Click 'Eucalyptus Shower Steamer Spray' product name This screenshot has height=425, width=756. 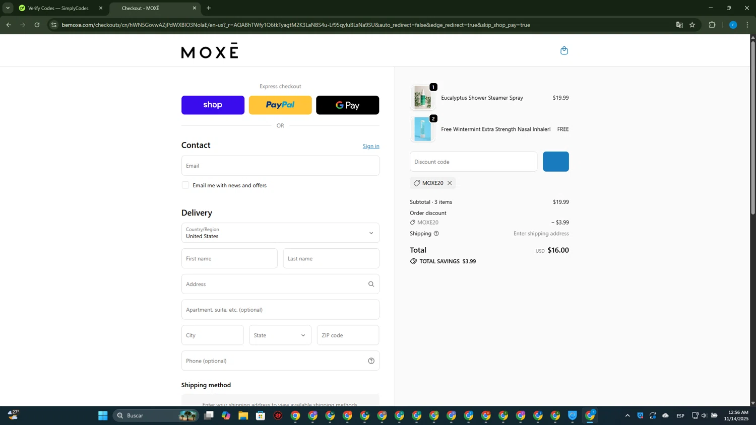tap(482, 98)
